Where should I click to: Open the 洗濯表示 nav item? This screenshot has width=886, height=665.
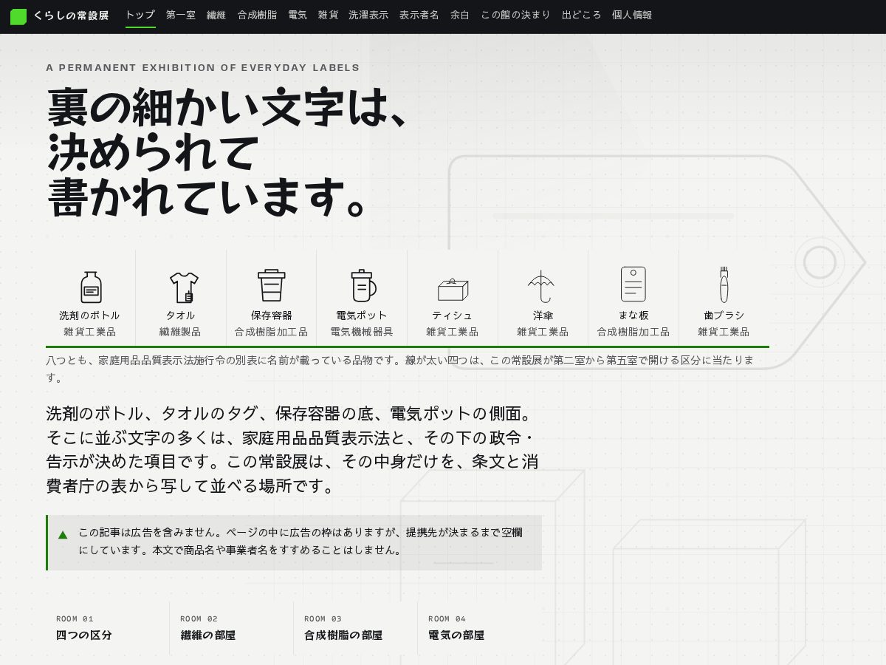tap(368, 15)
